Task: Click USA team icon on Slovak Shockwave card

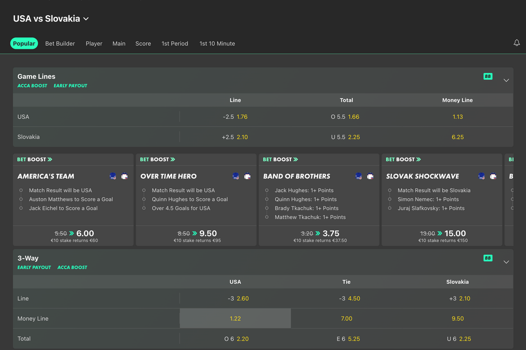Action: pos(481,176)
